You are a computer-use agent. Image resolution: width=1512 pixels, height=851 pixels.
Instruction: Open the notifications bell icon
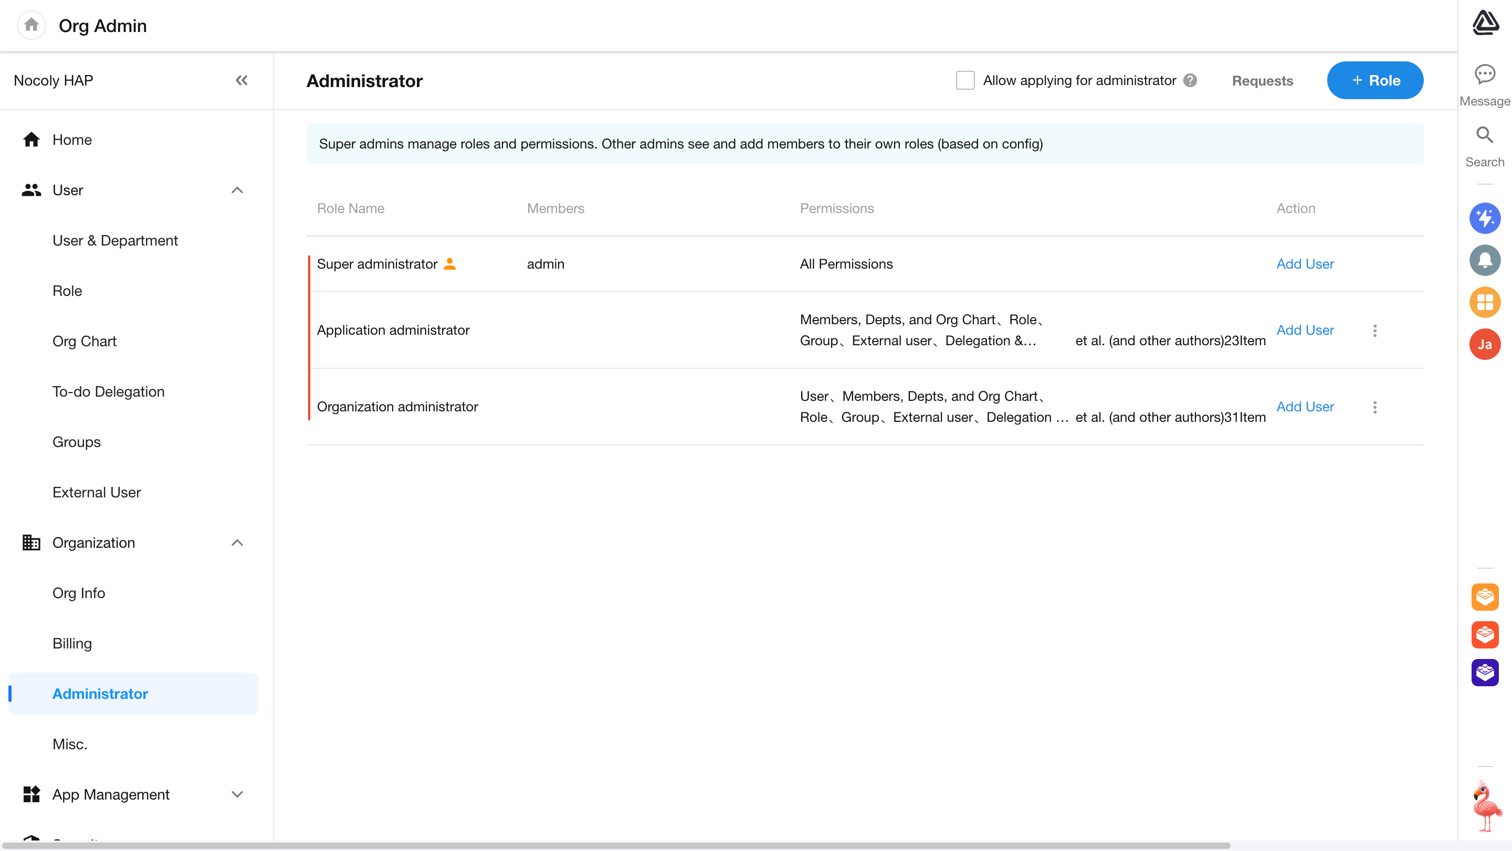1484,260
